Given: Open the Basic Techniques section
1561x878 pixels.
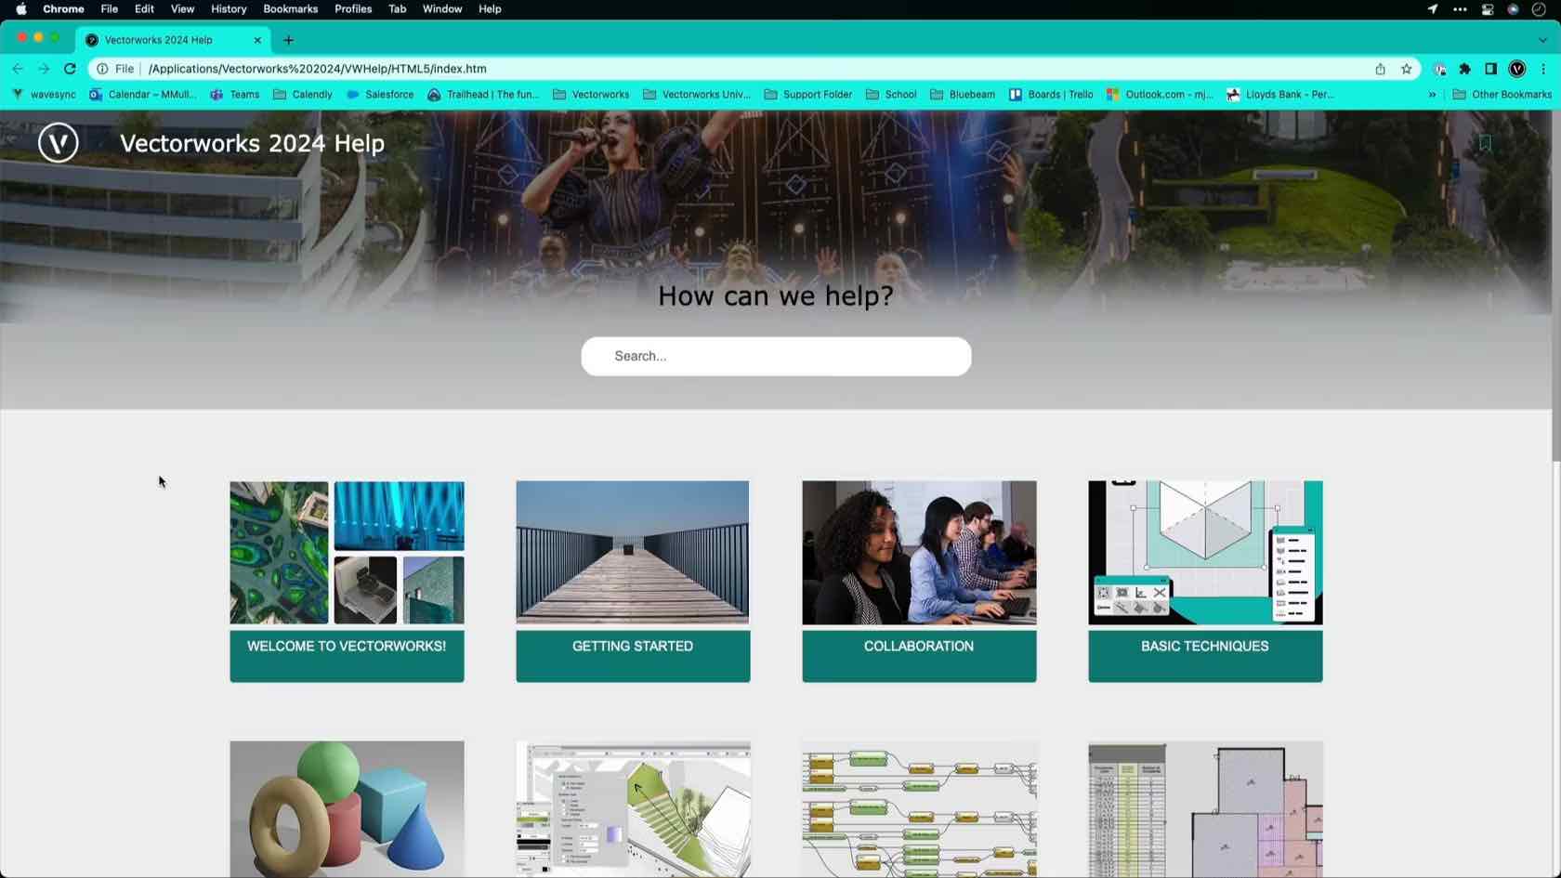Looking at the screenshot, I should point(1205,656).
